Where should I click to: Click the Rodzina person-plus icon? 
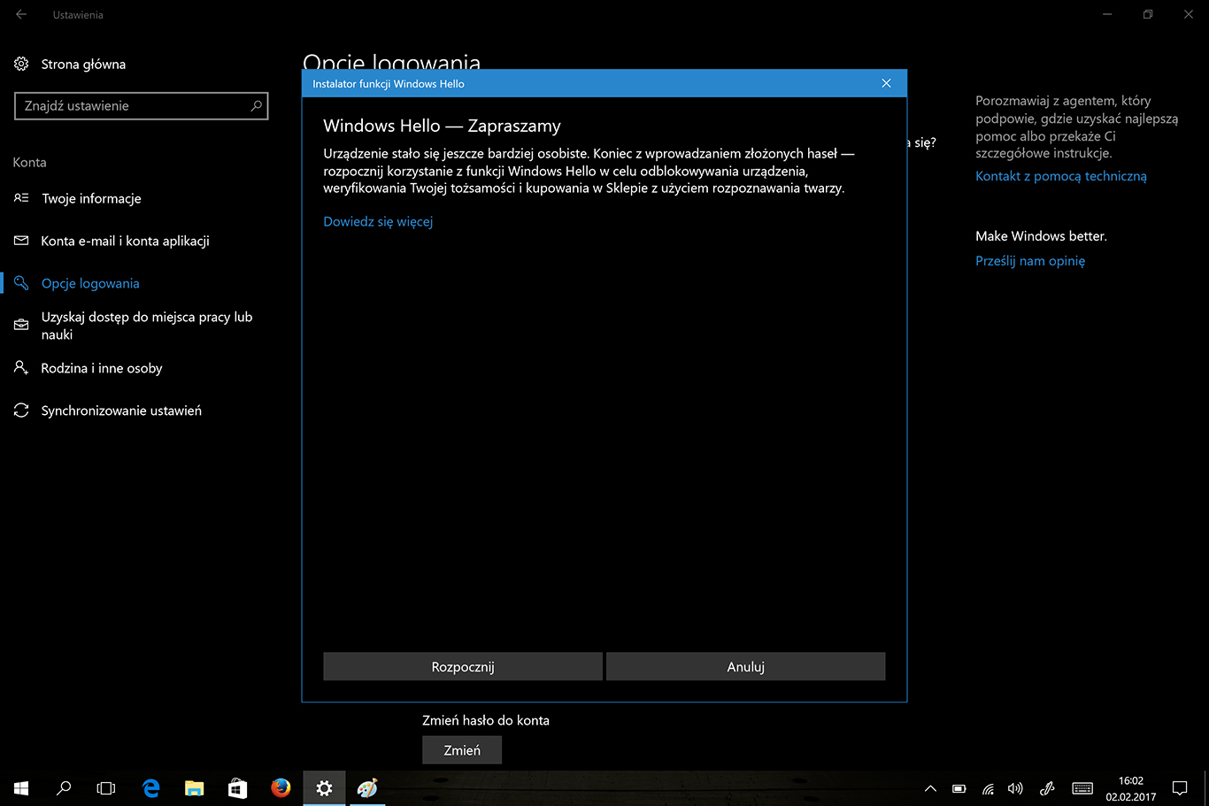point(21,367)
